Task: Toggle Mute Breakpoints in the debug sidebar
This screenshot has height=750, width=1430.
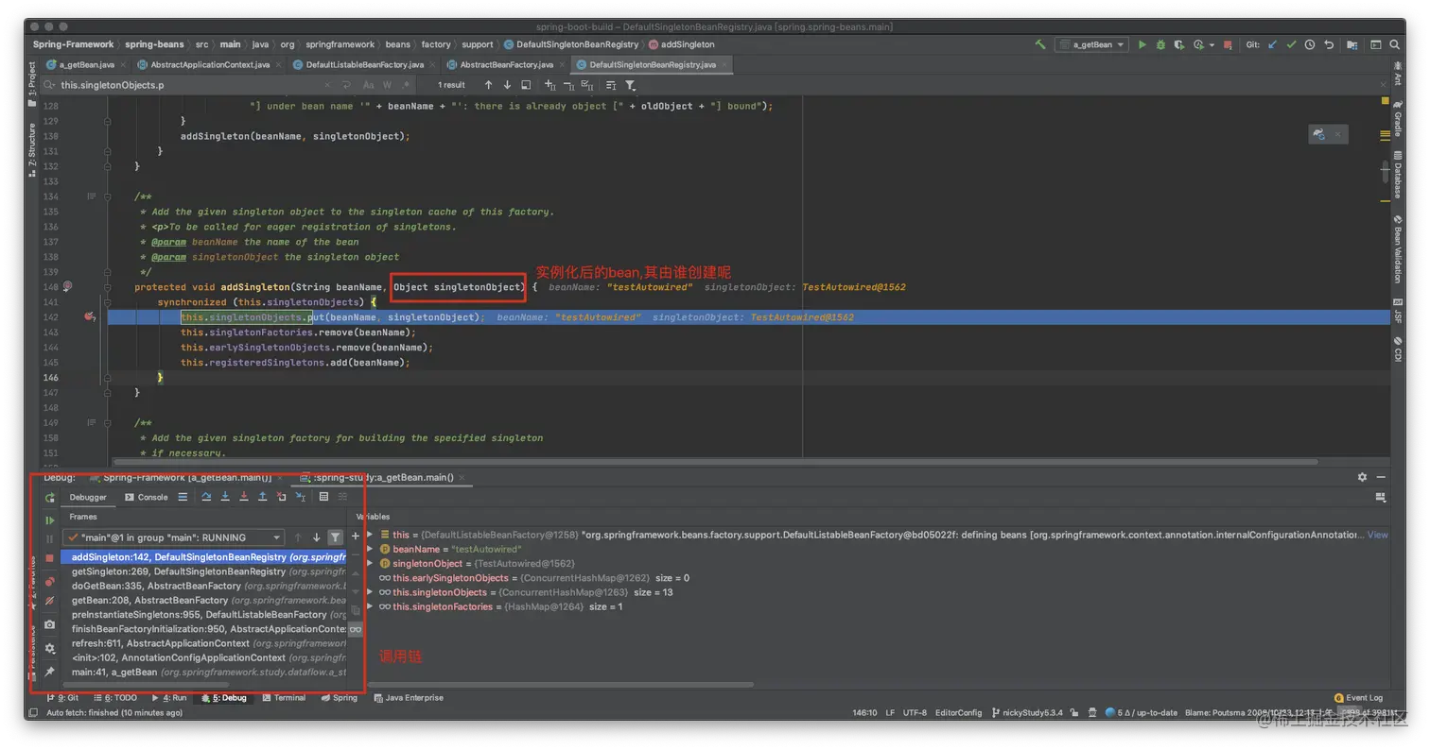Action: point(50,601)
